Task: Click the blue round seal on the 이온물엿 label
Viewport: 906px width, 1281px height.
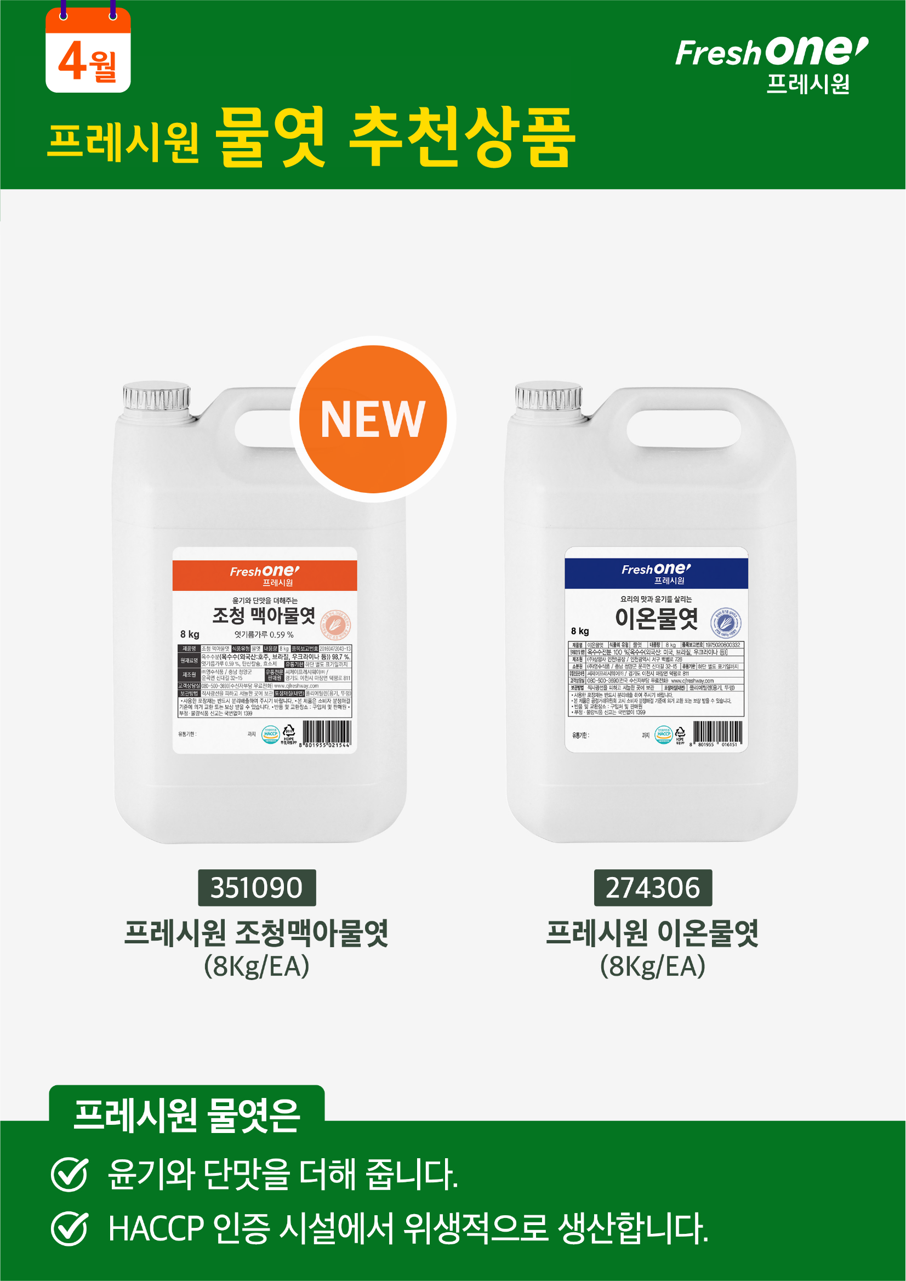Action: click(726, 623)
